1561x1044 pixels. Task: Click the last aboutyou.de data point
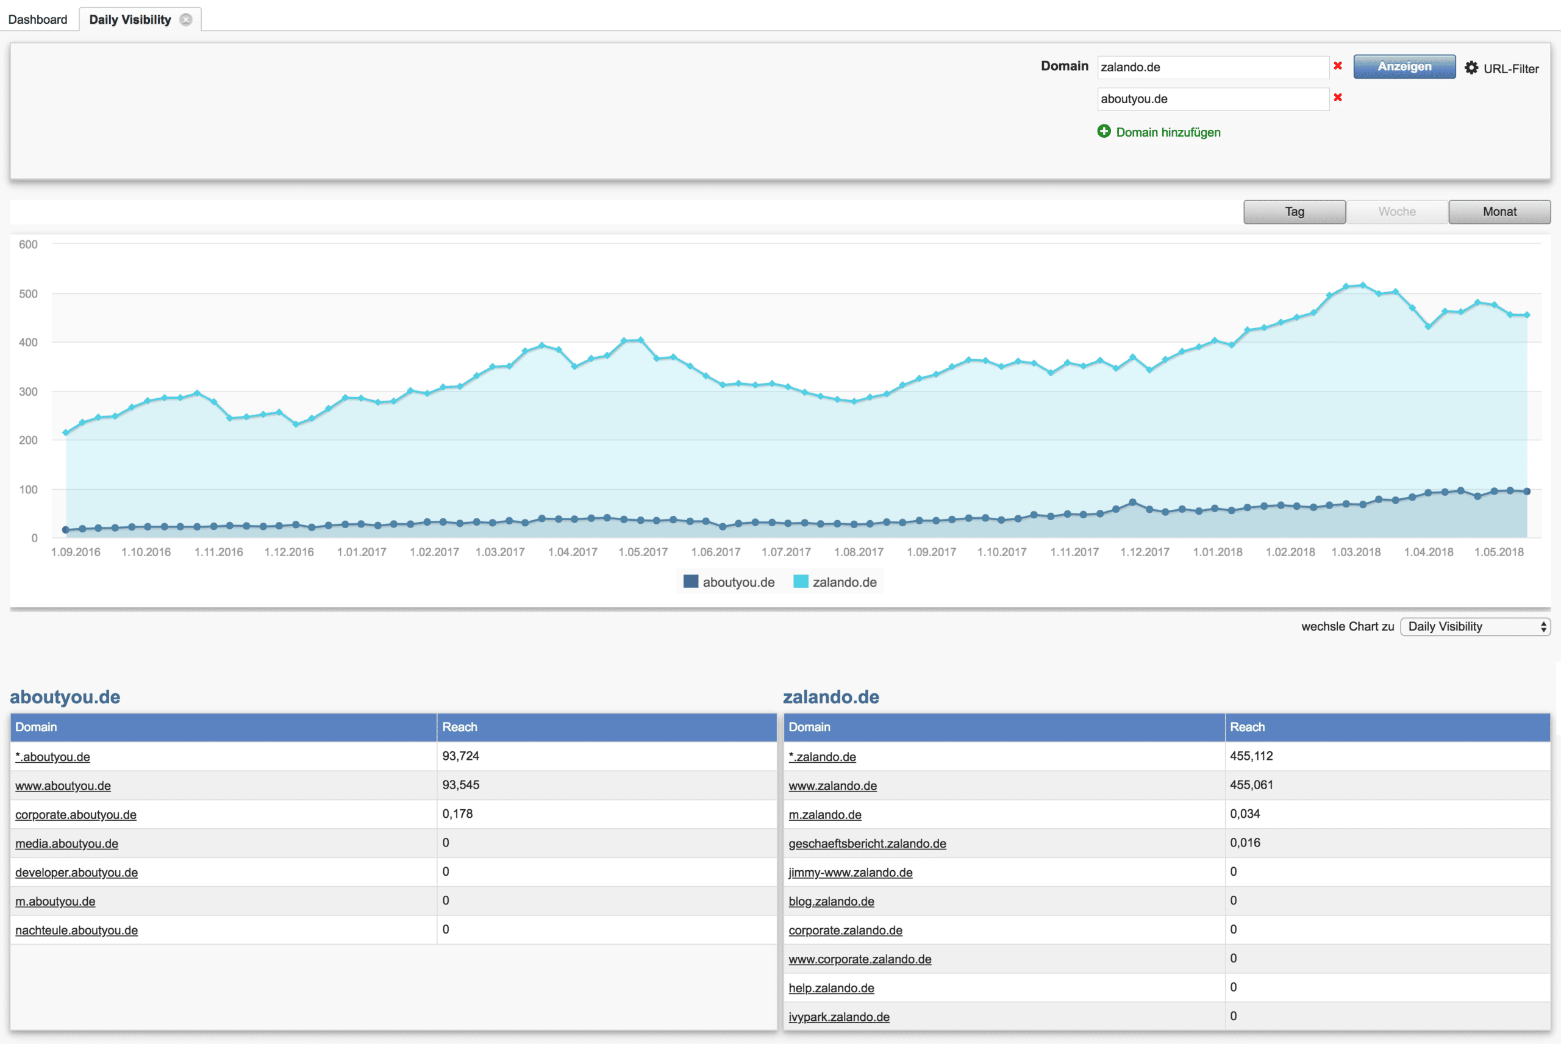coord(1527,492)
